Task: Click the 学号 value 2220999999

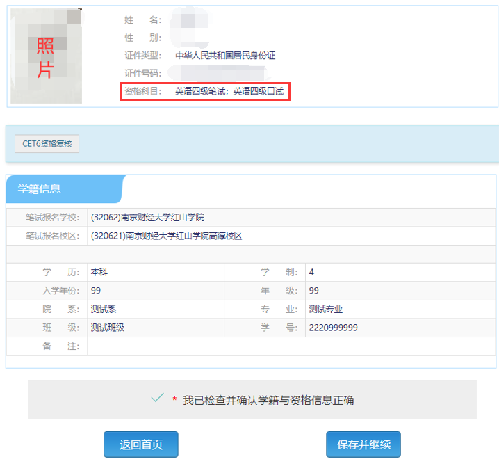Action: pyautogui.click(x=333, y=328)
